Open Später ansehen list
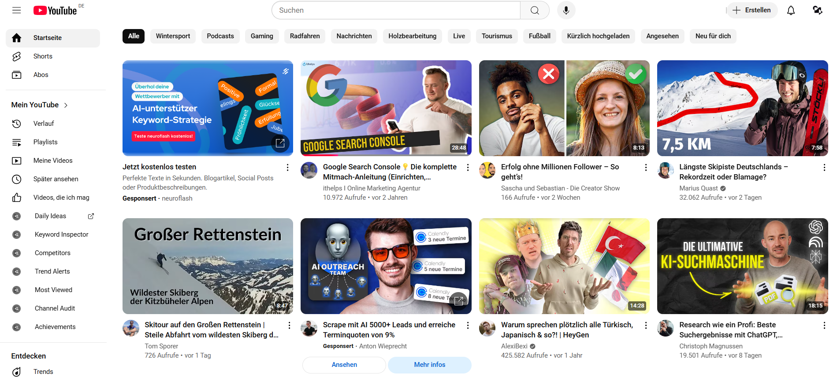This screenshot has width=837, height=377. pos(53,179)
